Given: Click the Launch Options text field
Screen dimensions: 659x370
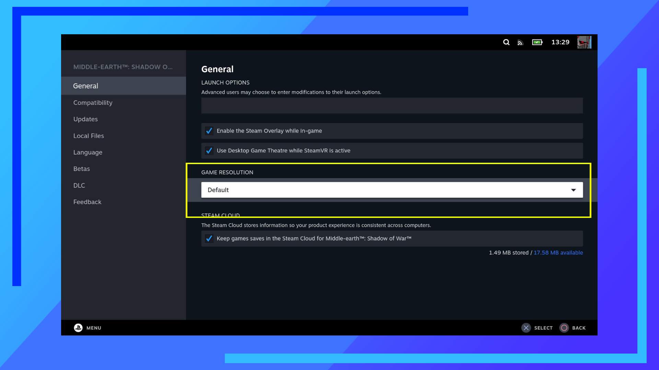Looking at the screenshot, I should coord(392,106).
